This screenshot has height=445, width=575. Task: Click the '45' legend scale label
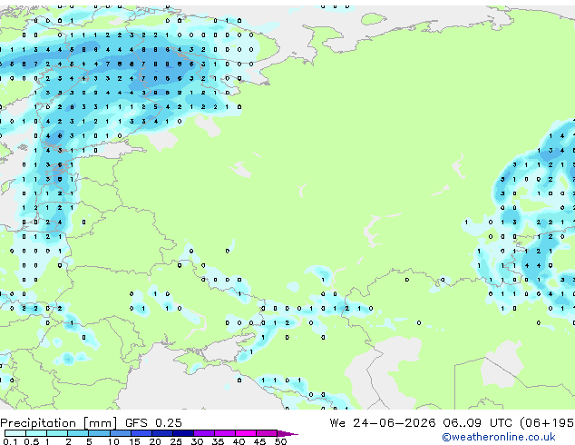259,441
